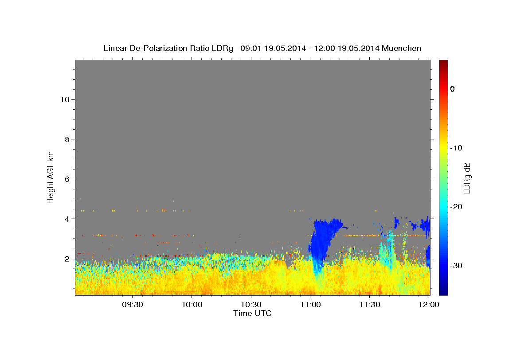Click the colorbar value -20 label
532x354 pixels.
pyautogui.click(x=456, y=207)
